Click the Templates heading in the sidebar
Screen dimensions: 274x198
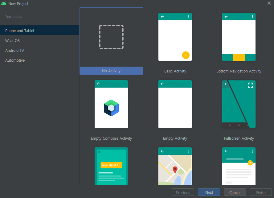click(x=14, y=16)
